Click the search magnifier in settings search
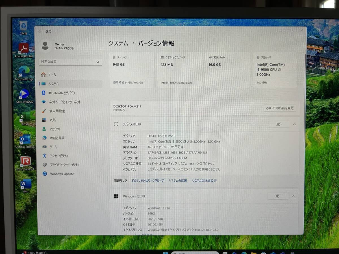Image resolution: width=339 pixels, height=254 pixels. coord(98,62)
